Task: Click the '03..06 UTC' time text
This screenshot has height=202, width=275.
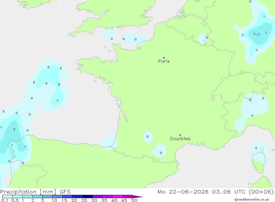Action: pos(229,192)
